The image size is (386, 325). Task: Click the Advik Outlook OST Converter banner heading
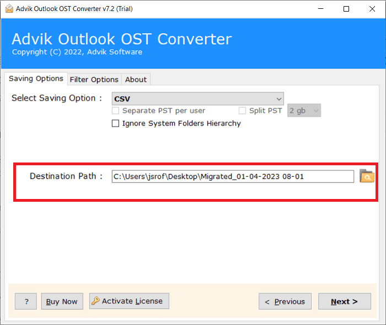coord(122,39)
